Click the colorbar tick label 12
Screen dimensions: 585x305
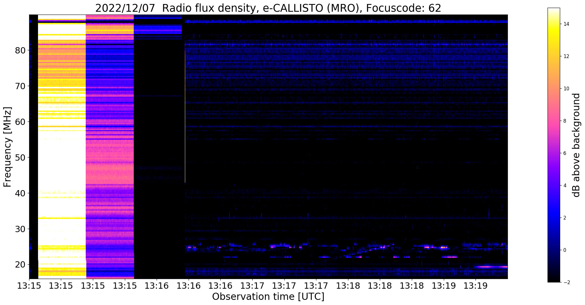click(566, 57)
